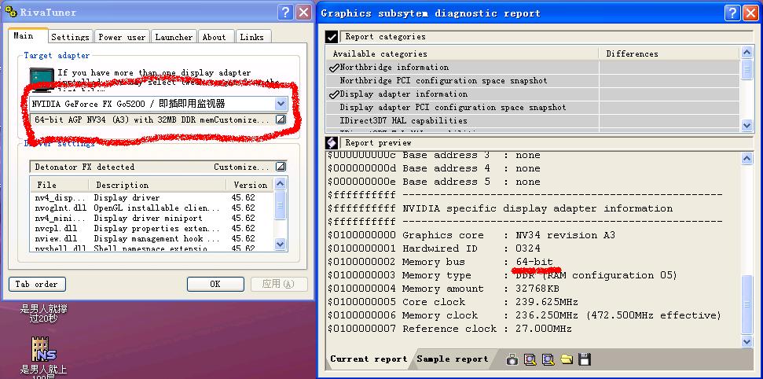
Task: Select the 是男人就撑过20秒 desktop shortcut
Action: click(x=43, y=313)
